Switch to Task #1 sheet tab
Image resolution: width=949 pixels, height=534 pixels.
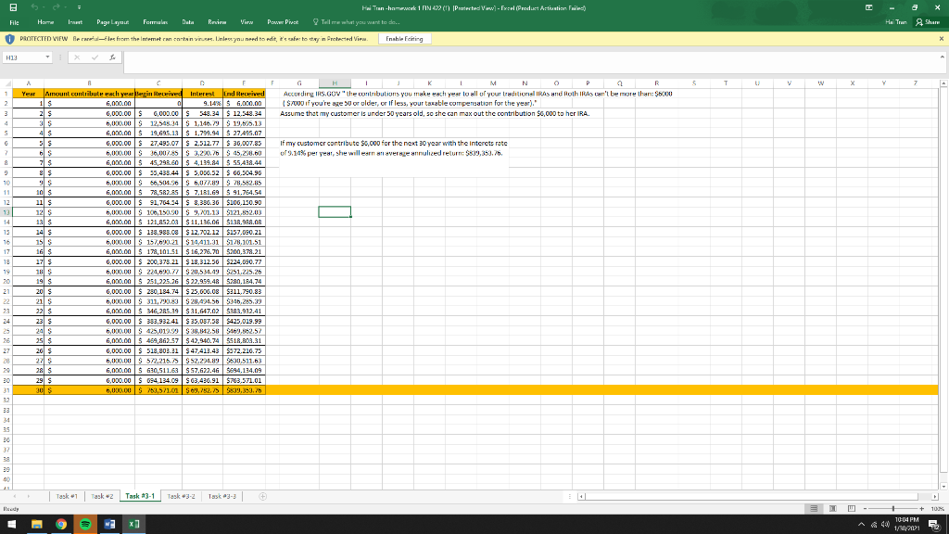coord(67,497)
